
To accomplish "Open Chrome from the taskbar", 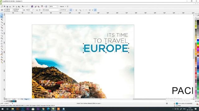I will [43, 109].
